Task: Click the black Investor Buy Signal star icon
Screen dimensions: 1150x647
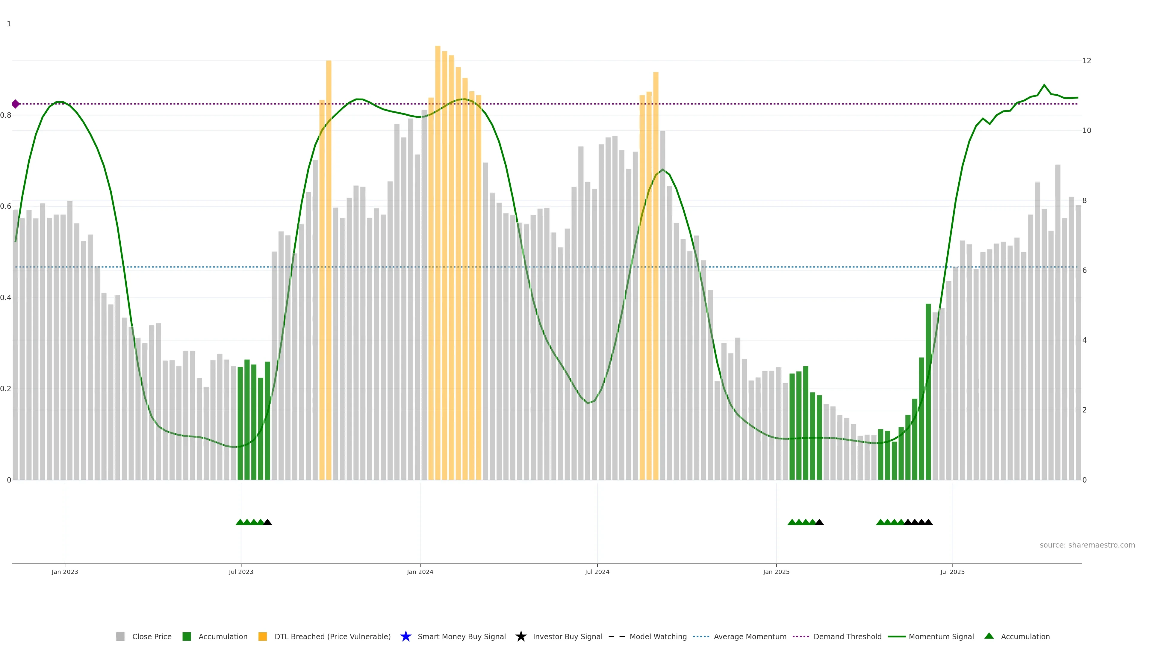Action: pyautogui.click(x=520, y=636)
